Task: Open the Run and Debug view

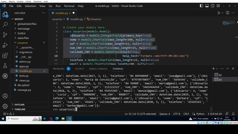Action: tap(5, 45)
